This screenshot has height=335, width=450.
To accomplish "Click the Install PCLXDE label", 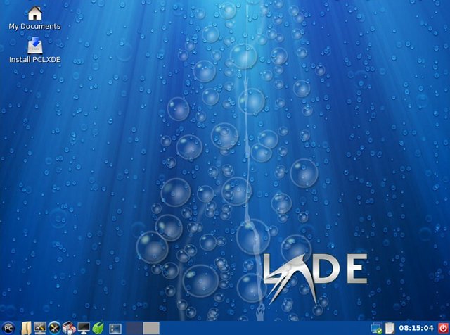I will point(35,60).
